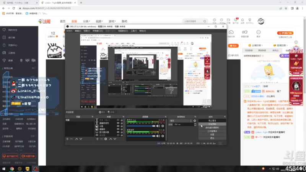The width and height of the screenshot is (306, 172).
Task: Open source properties gear in Sources toolbar
Action: (106, 139)
